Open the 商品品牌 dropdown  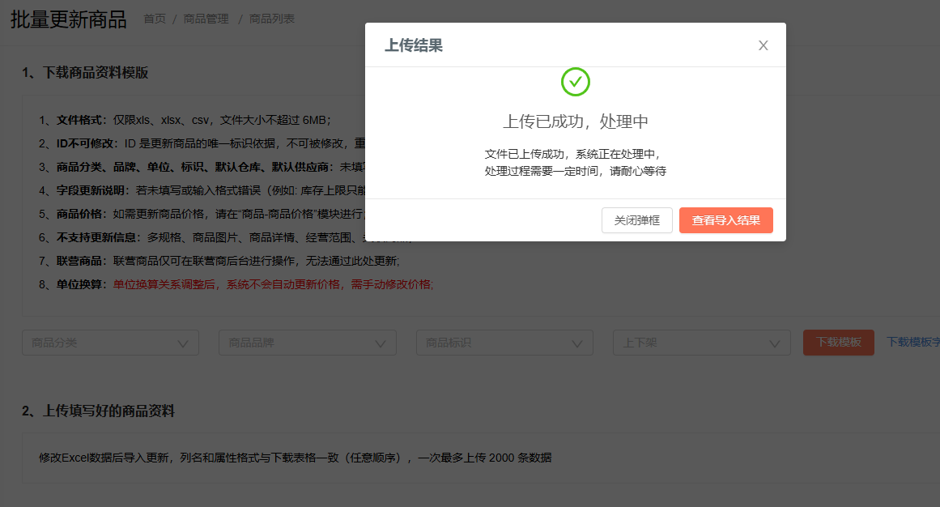(x=308, y=343)
